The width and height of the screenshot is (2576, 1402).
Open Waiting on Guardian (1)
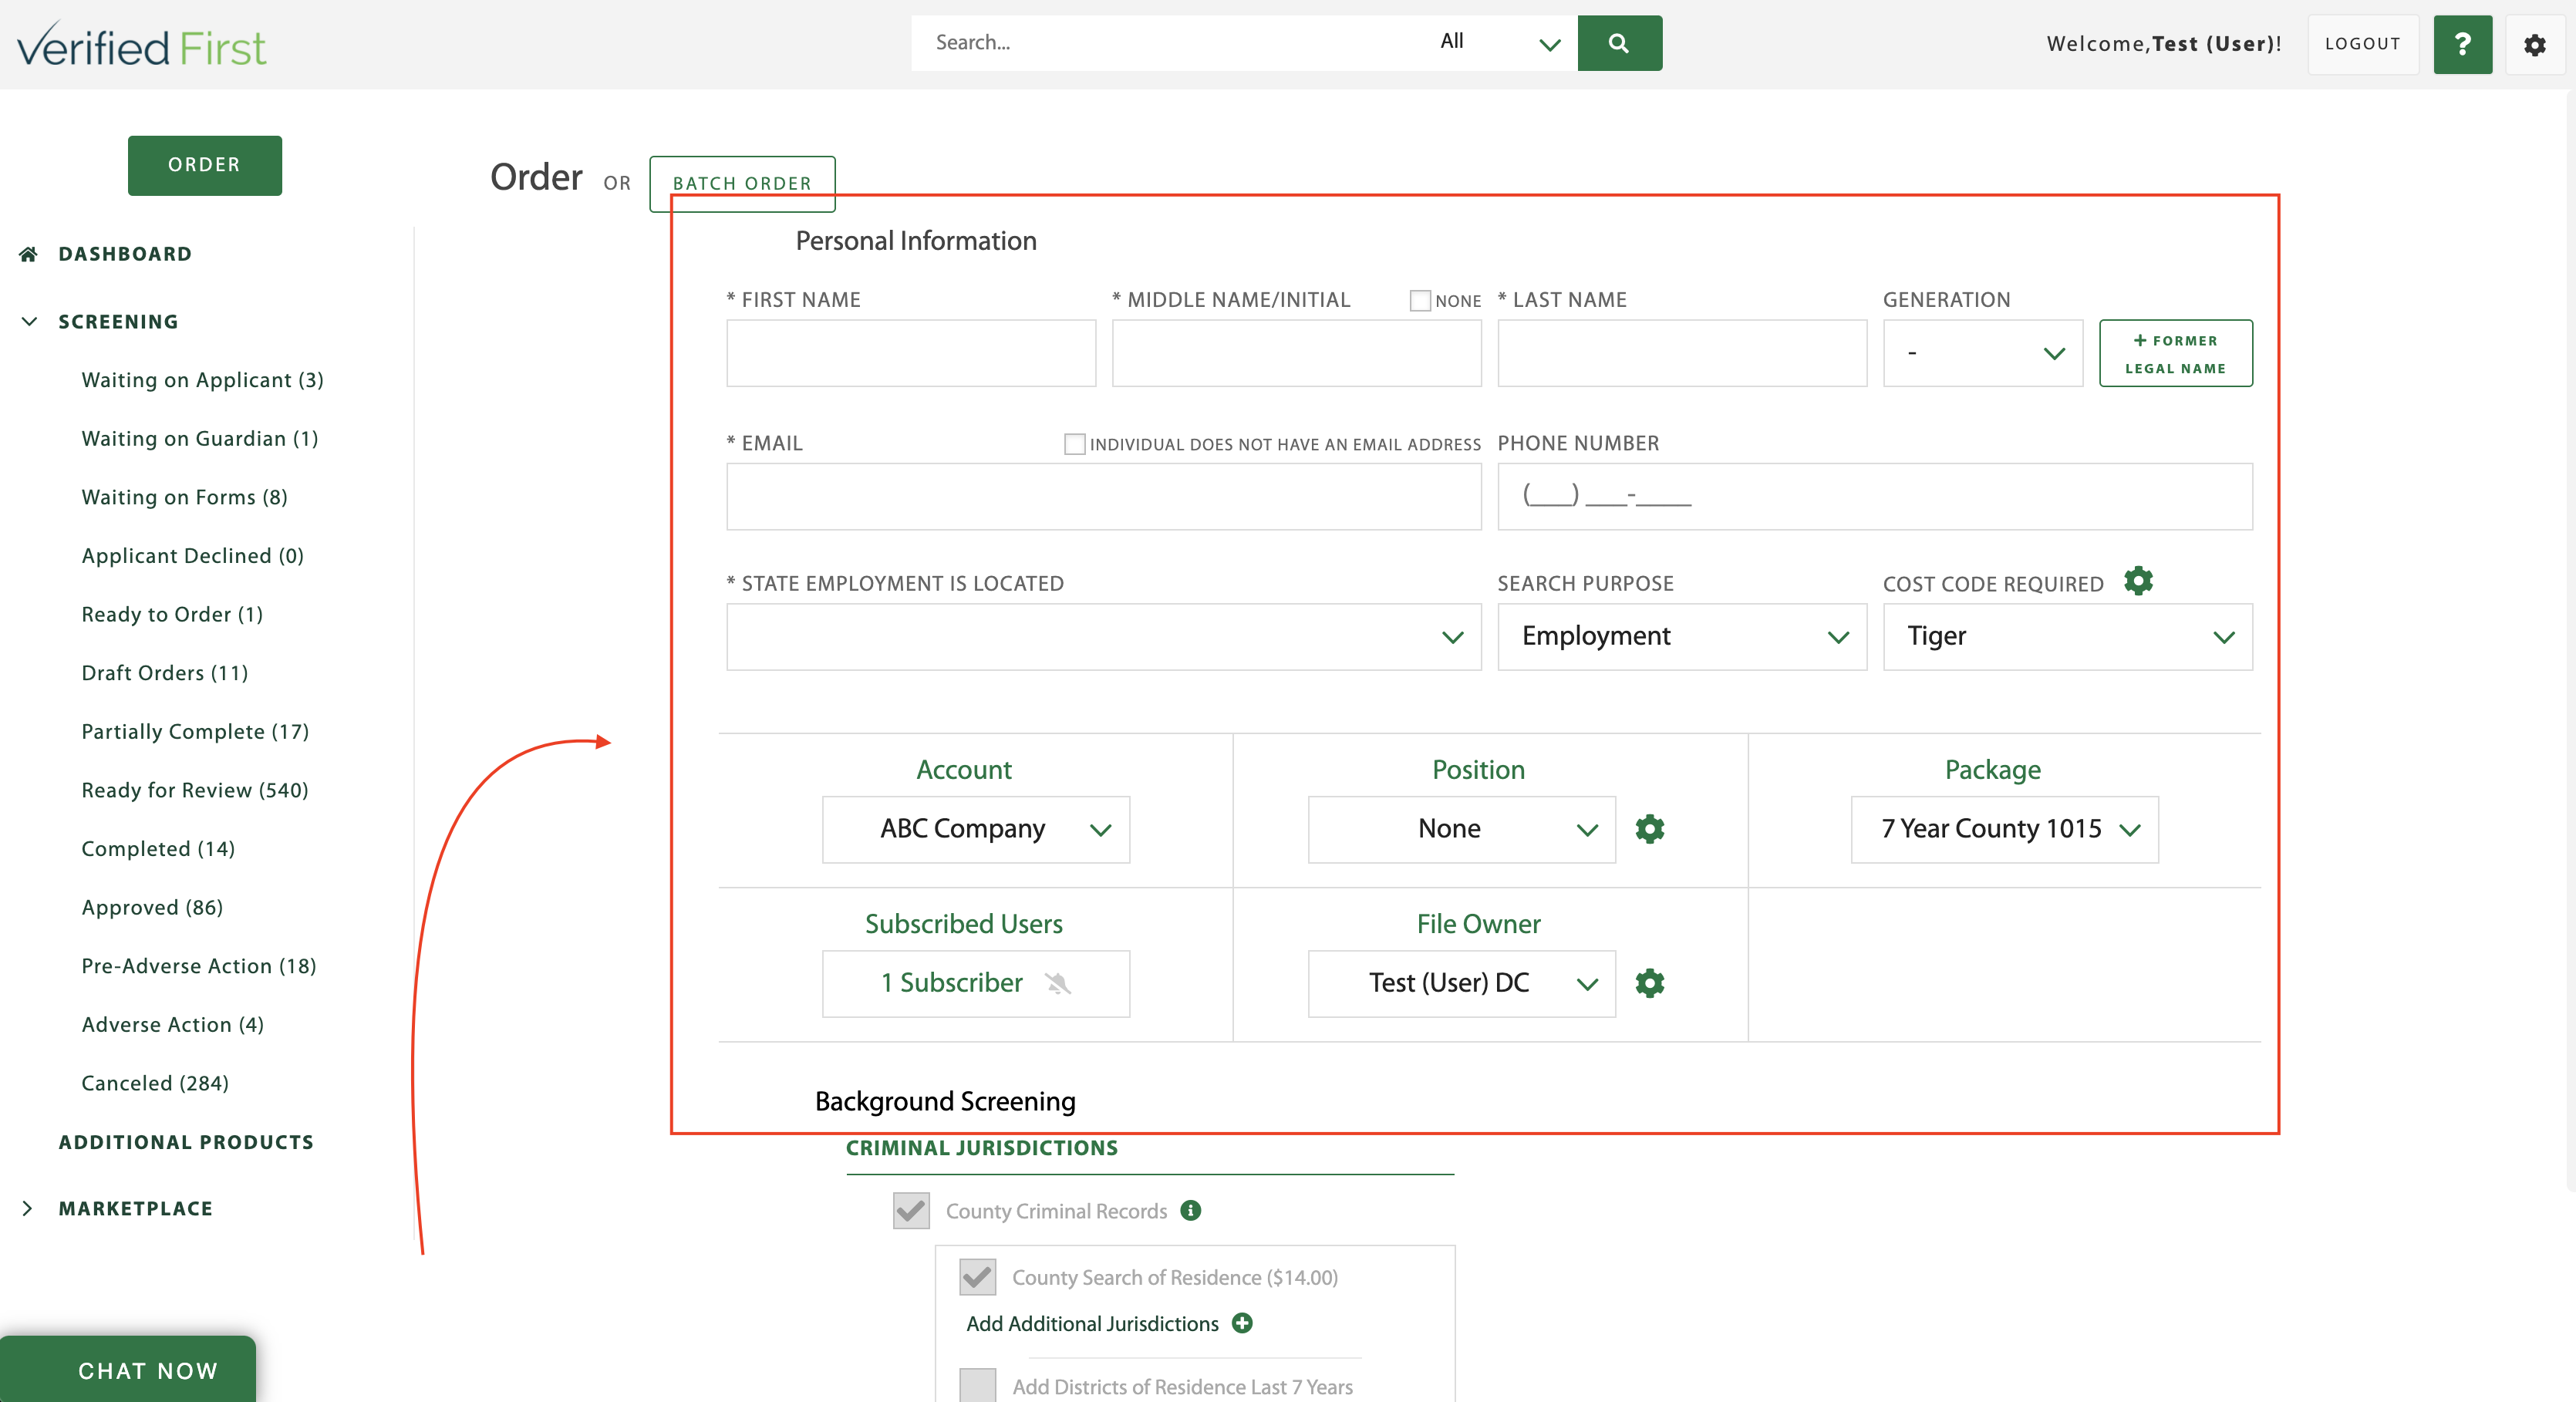200,438
